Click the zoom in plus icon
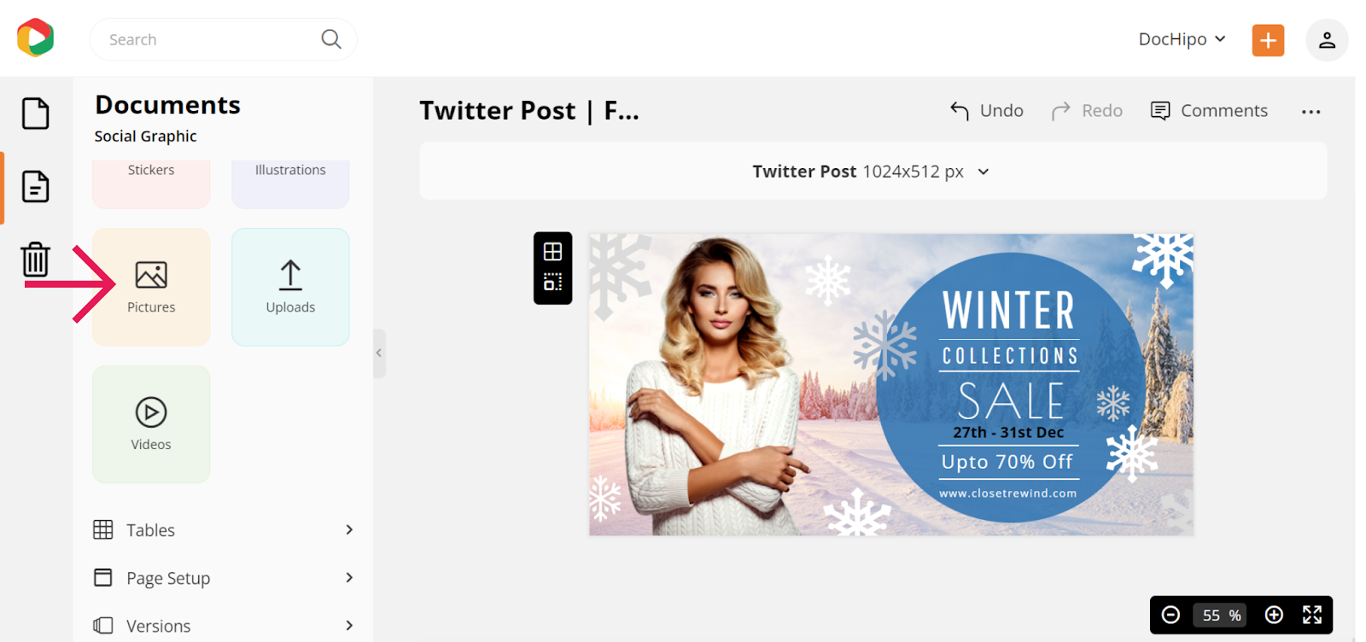The image size is (1366, 642). coord(1274,615)
